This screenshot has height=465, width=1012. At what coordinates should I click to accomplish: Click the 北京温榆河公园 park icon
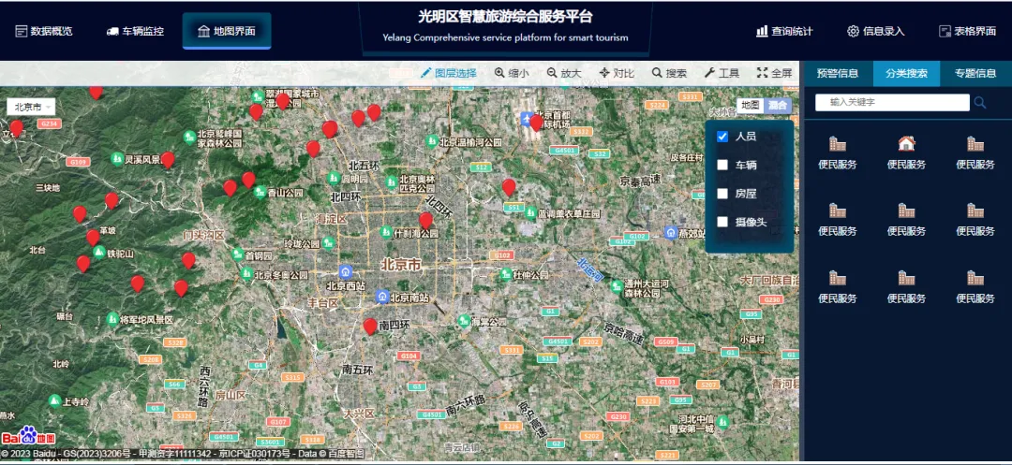[x=432, y=141]
